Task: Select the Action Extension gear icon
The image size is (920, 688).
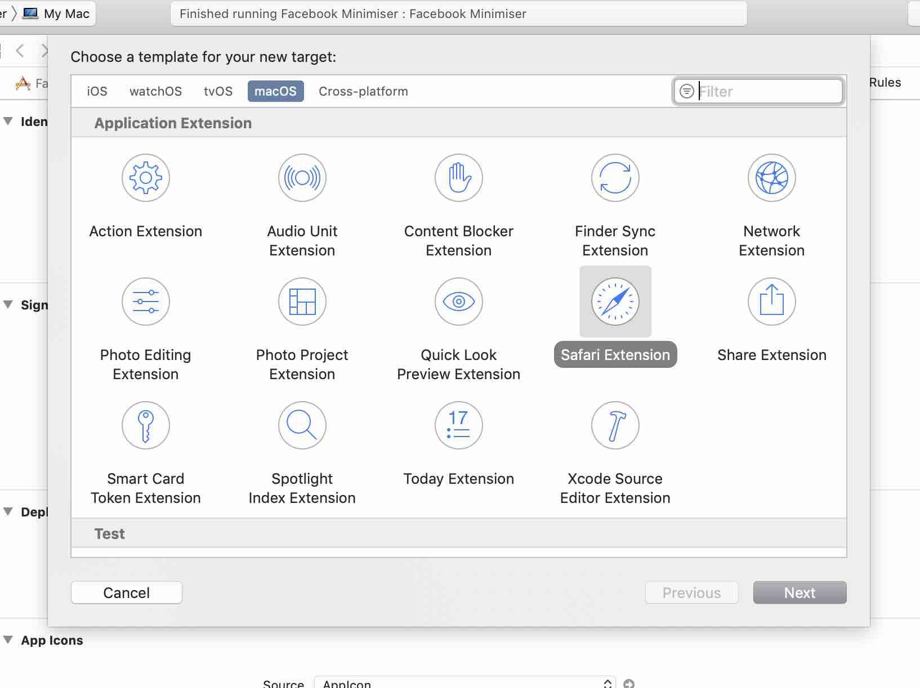Action: tap(146, 178)
